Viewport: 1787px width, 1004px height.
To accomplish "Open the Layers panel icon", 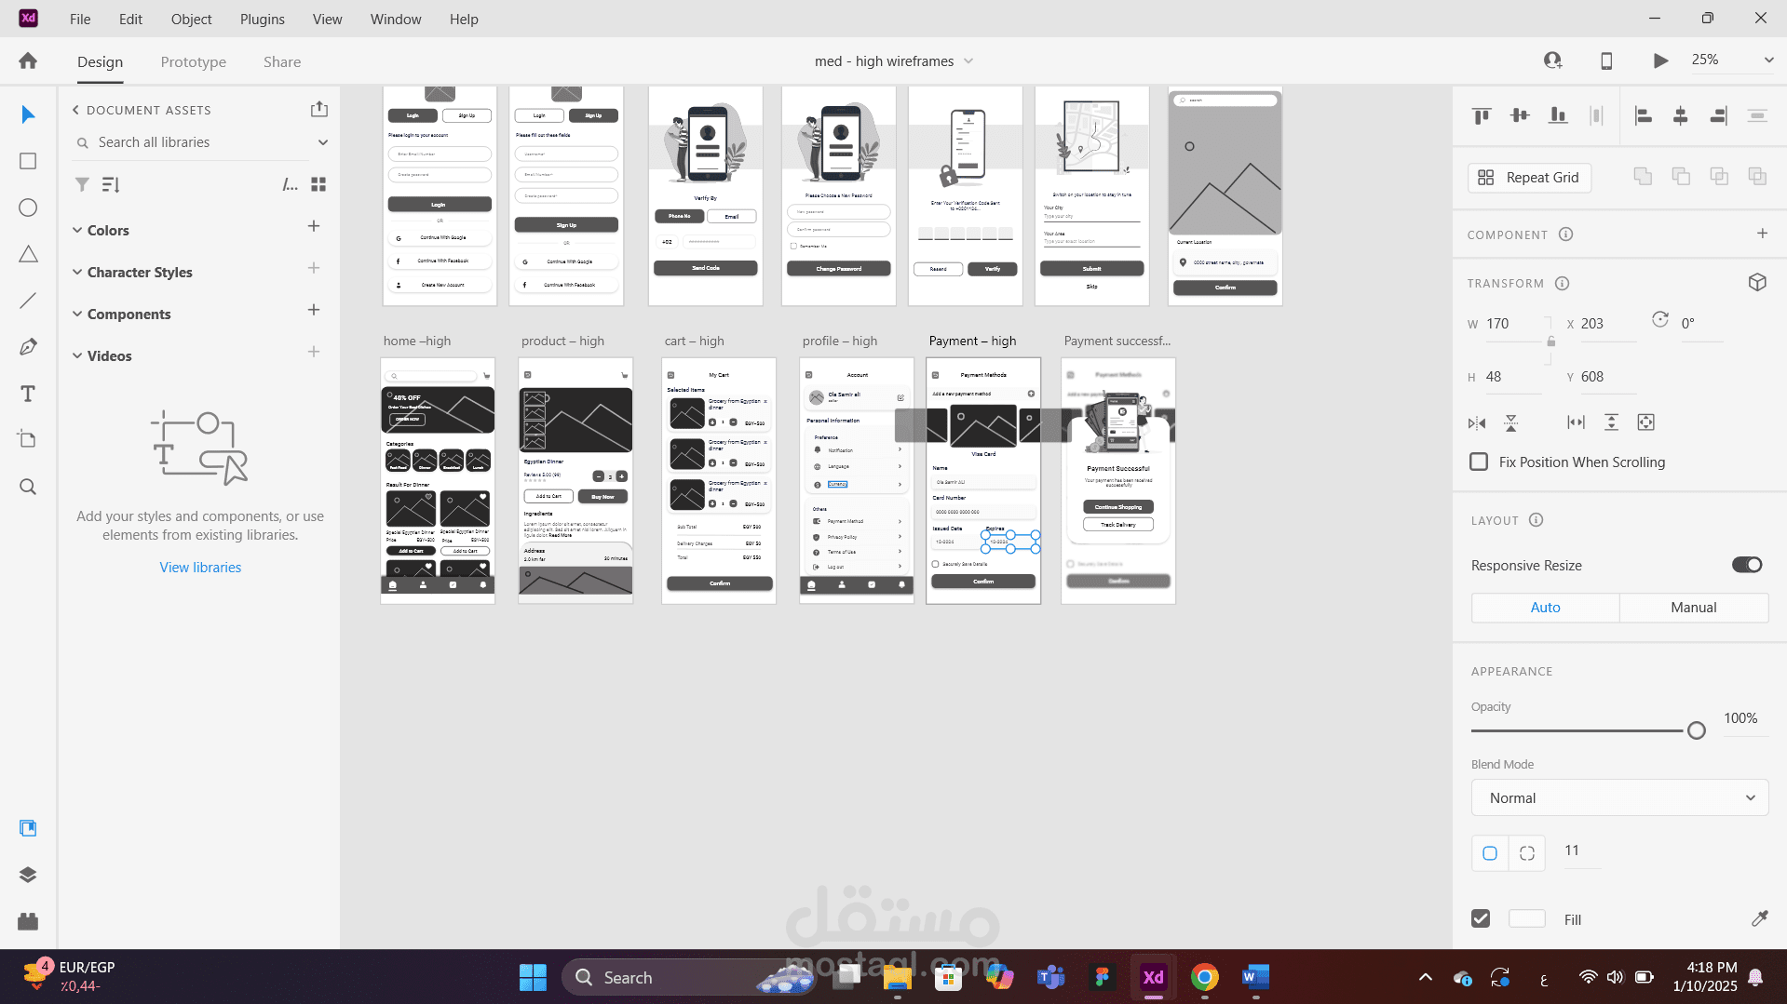I will pos(28,875).
